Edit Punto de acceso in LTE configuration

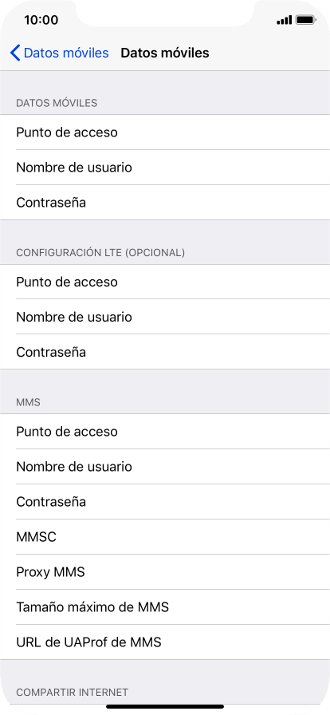(x=165, y=282)
